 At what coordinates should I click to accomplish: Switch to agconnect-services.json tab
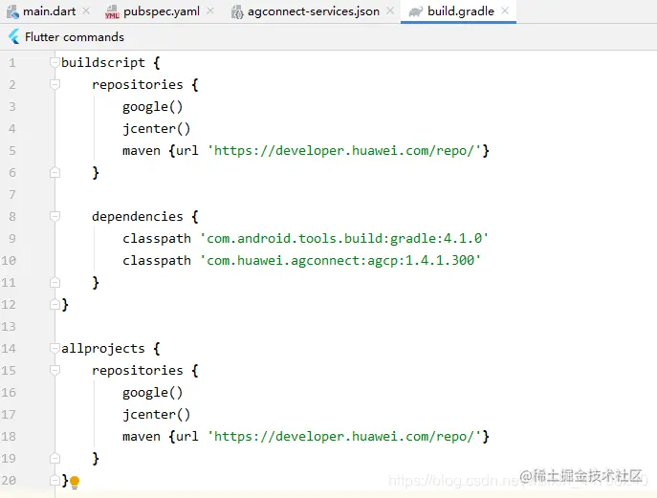[x=313, y=11]
